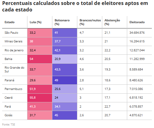The height and width of the screenshot is (128, 154).
Task: Click the Fonte: TSE source text
Action: (x=9, y=125)
